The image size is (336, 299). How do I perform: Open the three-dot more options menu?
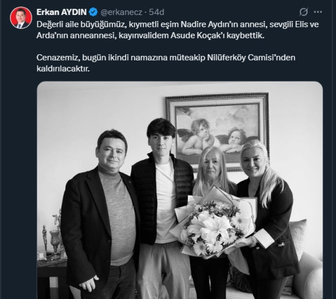[318, 12]
